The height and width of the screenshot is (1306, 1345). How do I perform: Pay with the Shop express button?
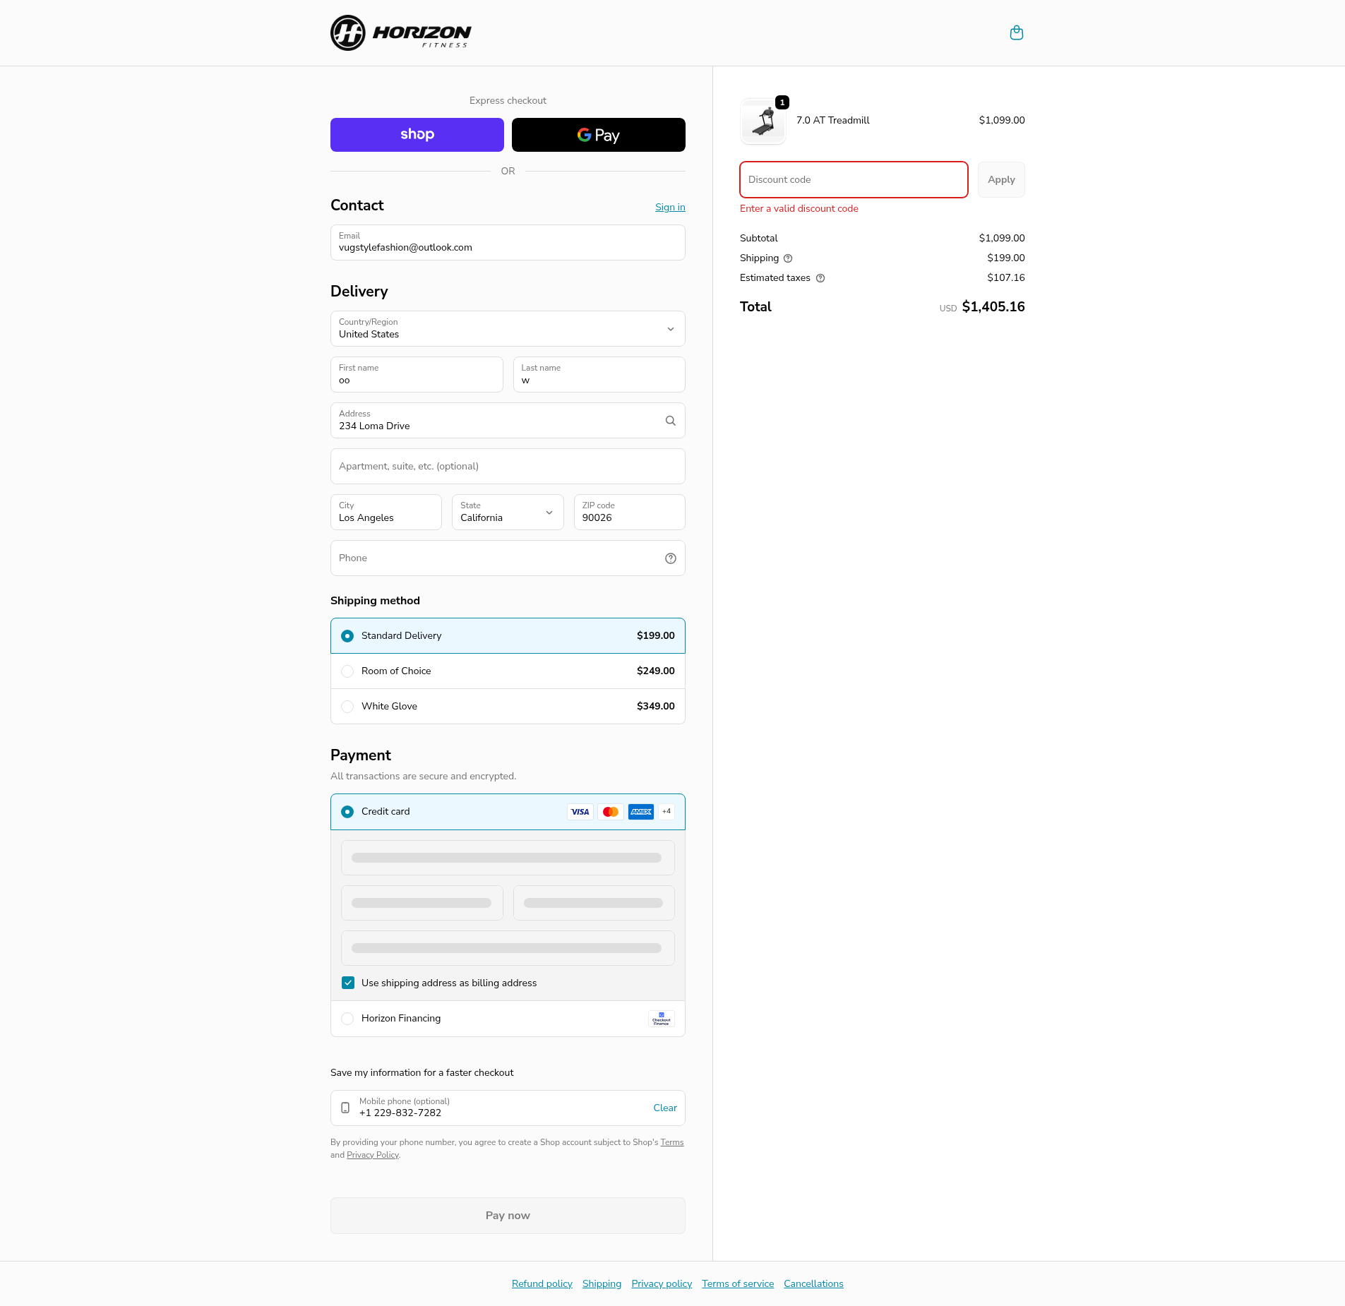(x=417, y=135)
